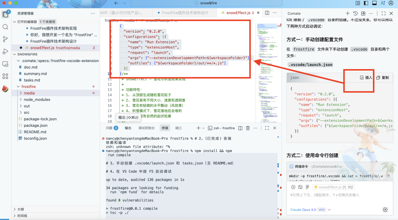
Task: Expand the media folder
Action: [x=21, y=93]
